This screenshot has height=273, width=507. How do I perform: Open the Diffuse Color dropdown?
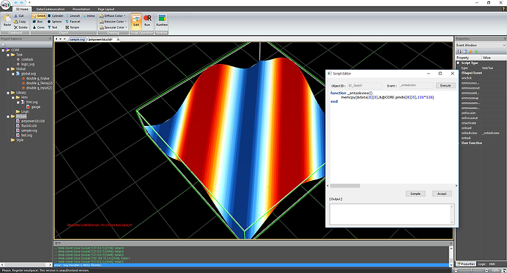point(113,15)
